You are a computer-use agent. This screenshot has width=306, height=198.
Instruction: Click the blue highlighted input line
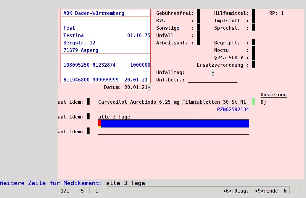pos(174,124)
